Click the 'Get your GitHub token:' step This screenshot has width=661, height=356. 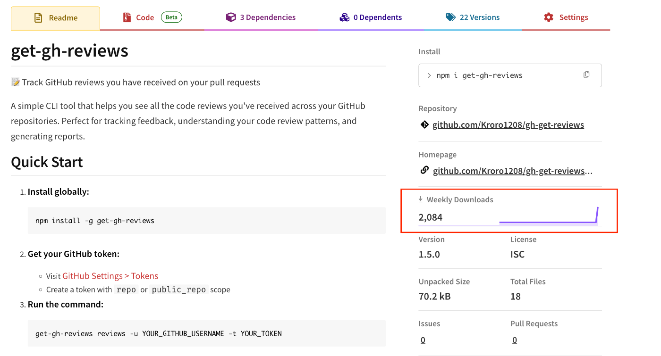pos(74,254)
